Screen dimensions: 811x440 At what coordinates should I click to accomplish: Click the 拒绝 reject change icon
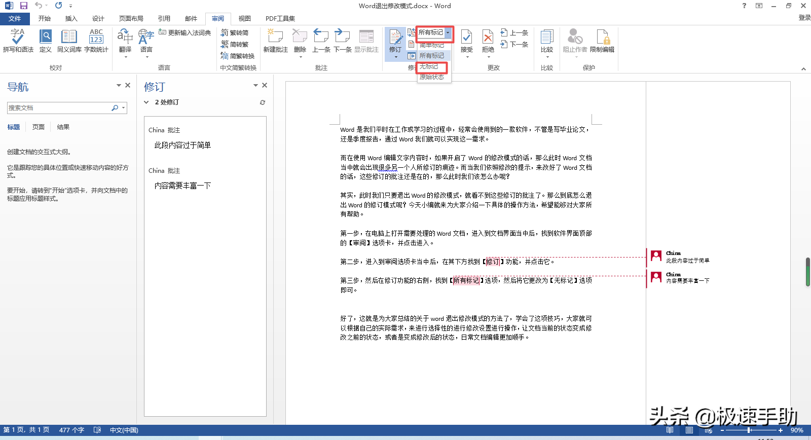point(488,41)
